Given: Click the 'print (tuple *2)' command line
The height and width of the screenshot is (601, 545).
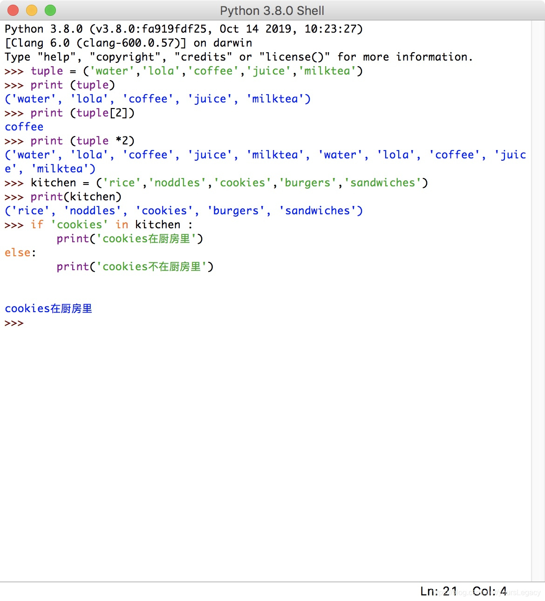Looking at the screenshot, I should point(69,141).
